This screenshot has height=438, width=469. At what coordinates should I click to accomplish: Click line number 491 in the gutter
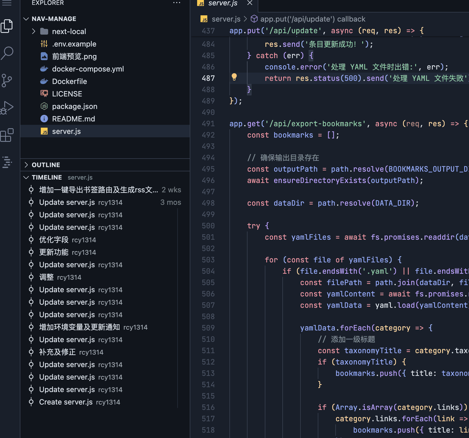[208, 124]
